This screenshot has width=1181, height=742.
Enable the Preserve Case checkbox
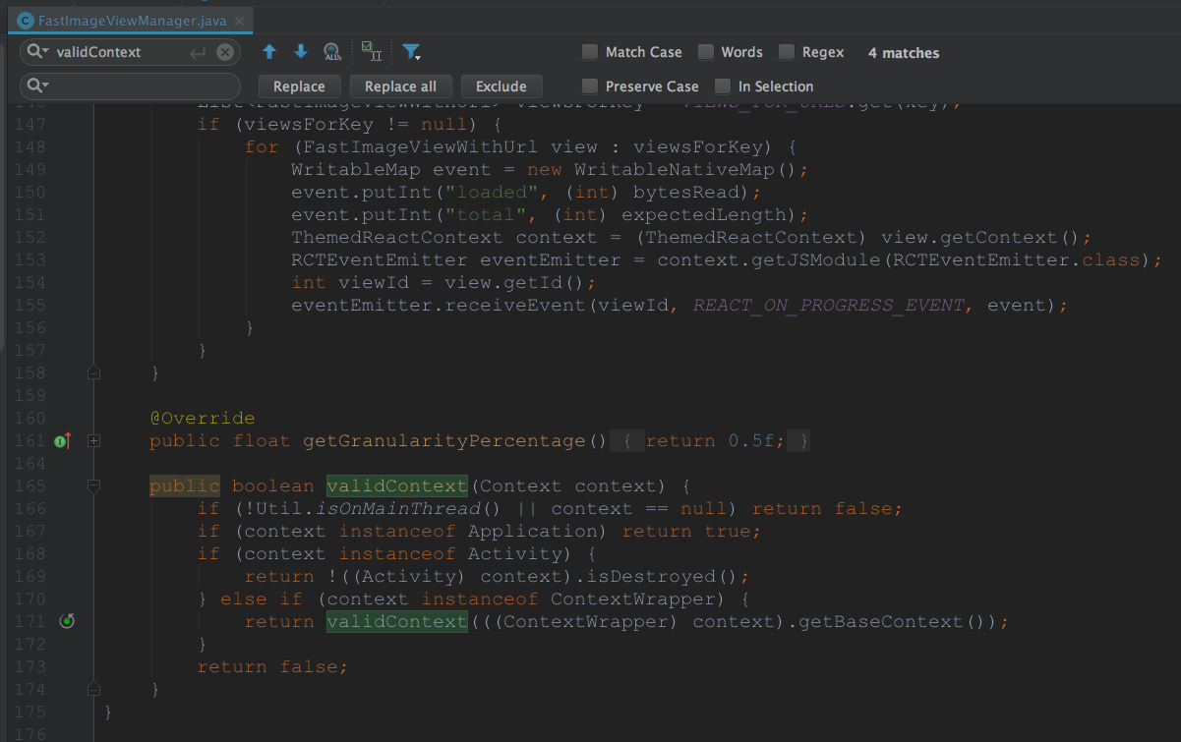click(589, 86)
